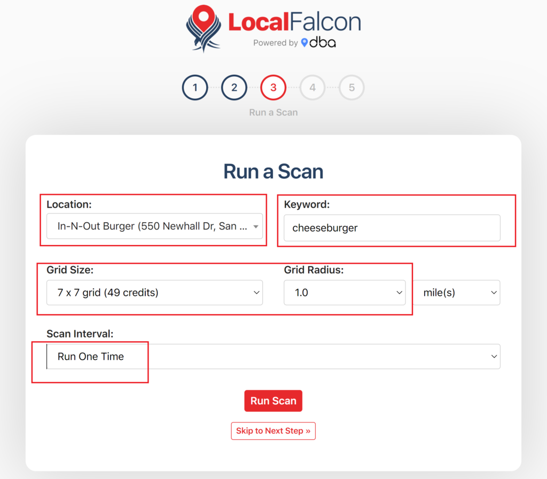Click the Scan Interval: label
The width and height of the screenshot is (547, 479).
pyautogui.click(x=80, y=334)
